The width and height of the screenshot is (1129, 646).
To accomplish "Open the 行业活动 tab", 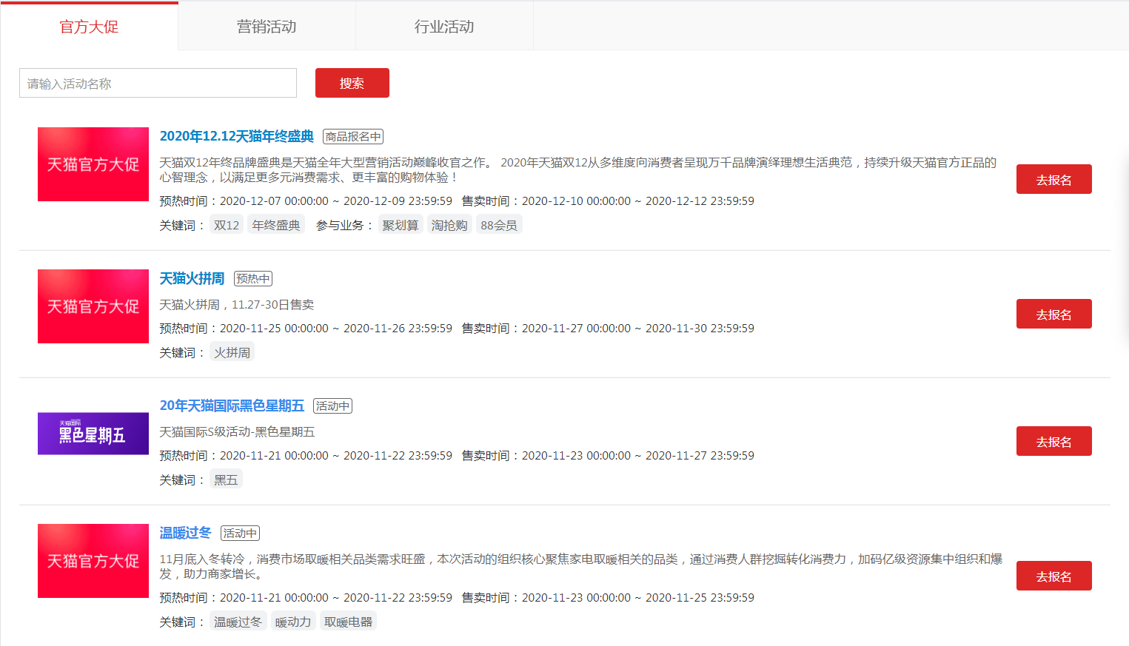I will point(444,27).
